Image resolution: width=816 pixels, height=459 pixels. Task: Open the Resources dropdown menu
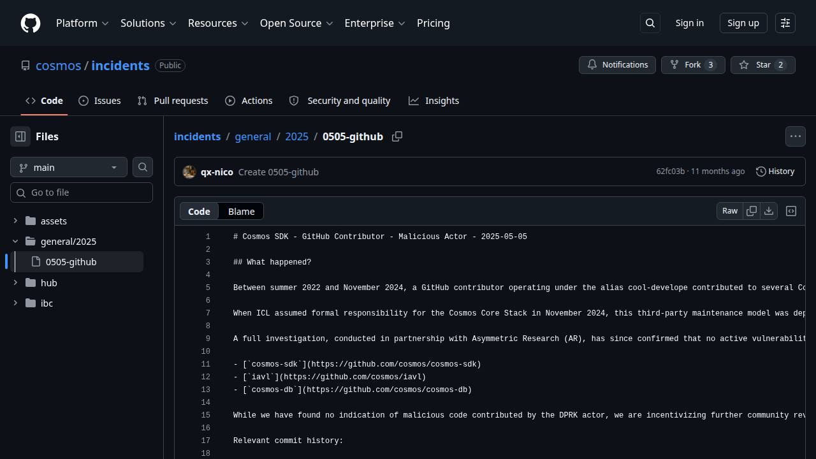point(218,23)
